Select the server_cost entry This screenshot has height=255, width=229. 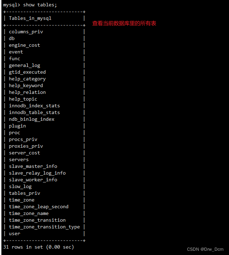[x=24, y=153]
